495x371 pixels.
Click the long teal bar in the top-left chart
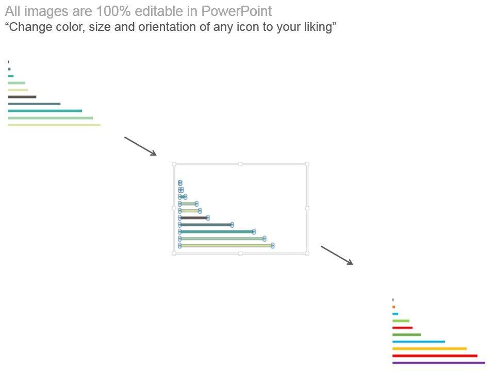[x=45, y=111]
